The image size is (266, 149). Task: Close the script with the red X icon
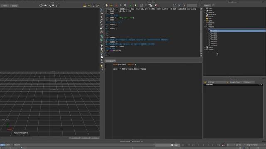pyautogui.click(x=116, y=5)
